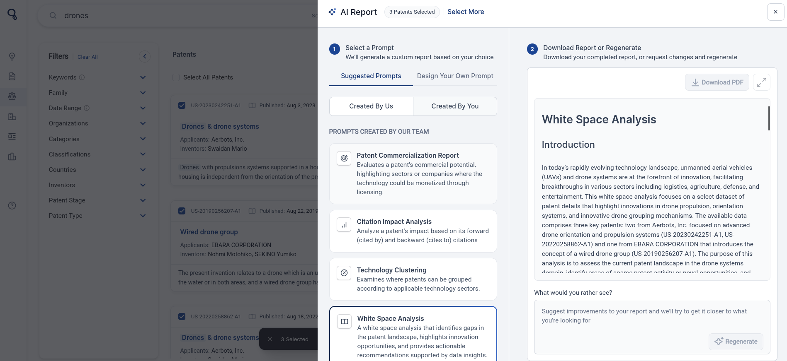
Task: Focus the report improvements text box
Action: [x=652, y=327]
